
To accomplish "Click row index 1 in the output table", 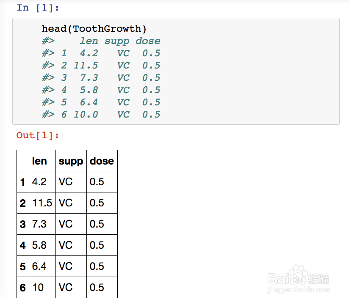I will point(23,182).
